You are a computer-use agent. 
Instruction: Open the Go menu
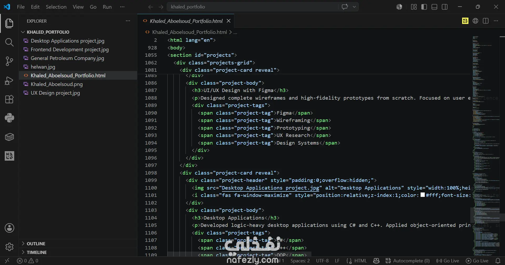(x=93, y=7)
